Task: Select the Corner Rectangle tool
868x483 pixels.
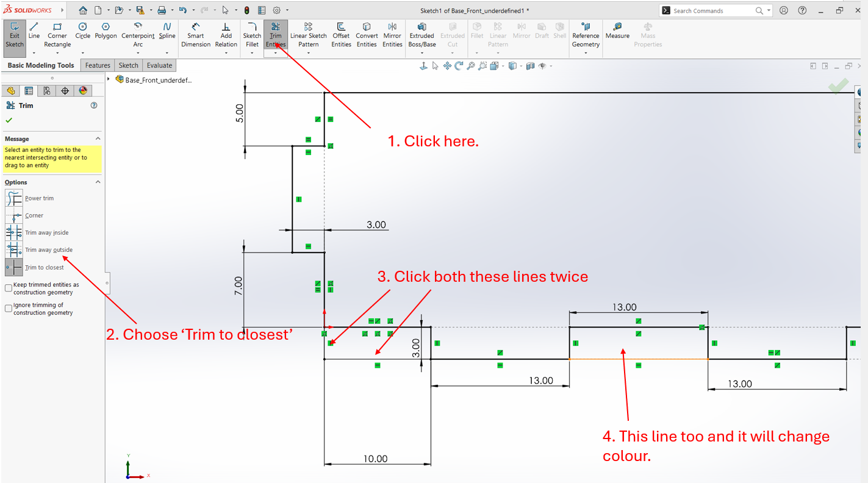Action: pos(57,35)
